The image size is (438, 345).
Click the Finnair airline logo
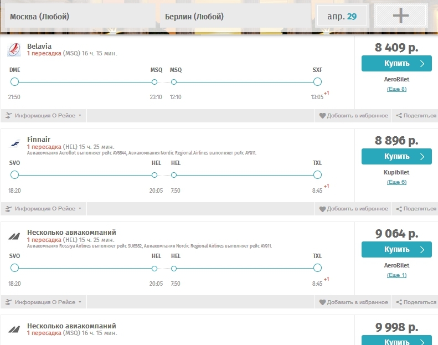(14, 143)
